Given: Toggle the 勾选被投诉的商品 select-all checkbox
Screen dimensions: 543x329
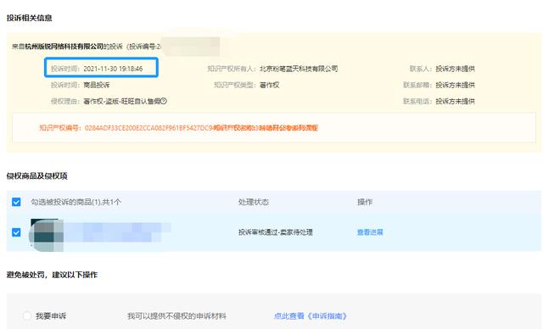Looking at the screenshot, I should 16,202.
